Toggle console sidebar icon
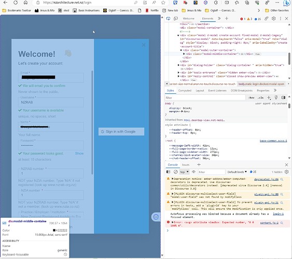This screenshot has height=259, width=292. [x=168, y=172]
